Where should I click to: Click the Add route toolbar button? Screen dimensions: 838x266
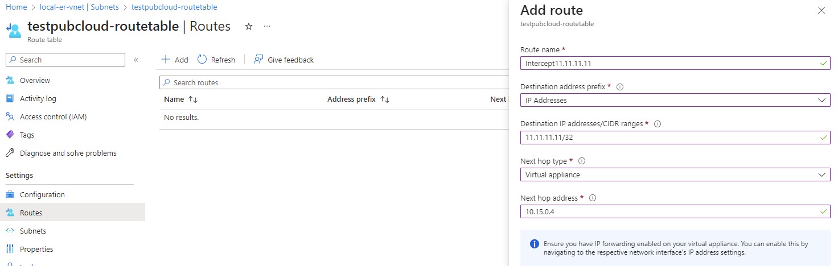pos(175,60)
